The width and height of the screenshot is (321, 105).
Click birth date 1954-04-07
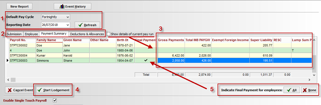pyautogui.click(x=125, y=60)
